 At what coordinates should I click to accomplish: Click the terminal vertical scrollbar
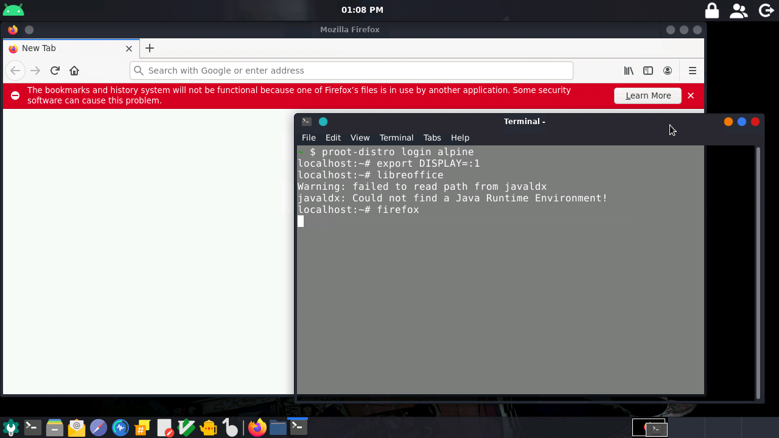tap(758, 273)
